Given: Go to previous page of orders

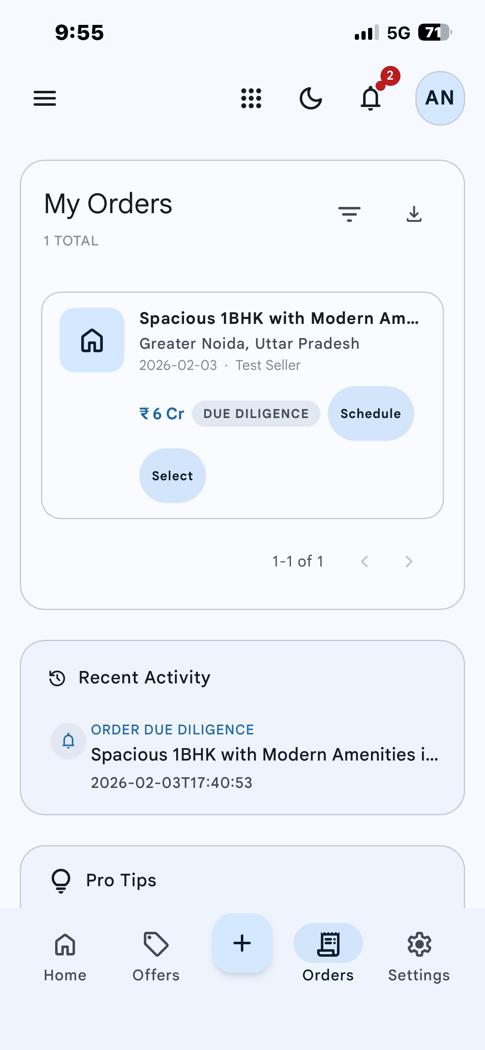Looking at the screenshot, I should [365, 561].
